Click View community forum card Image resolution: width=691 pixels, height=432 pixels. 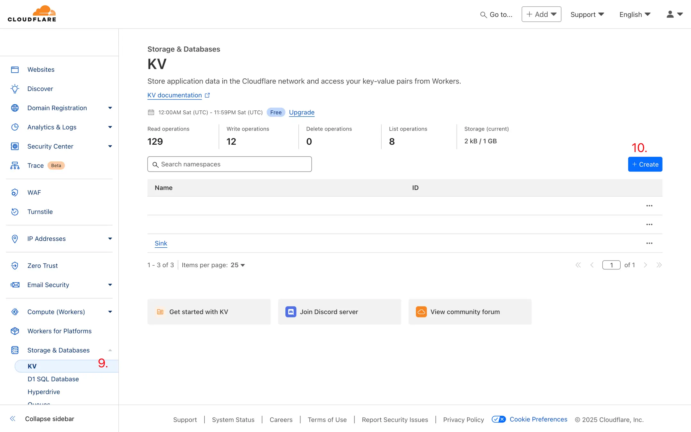[470, 312]
